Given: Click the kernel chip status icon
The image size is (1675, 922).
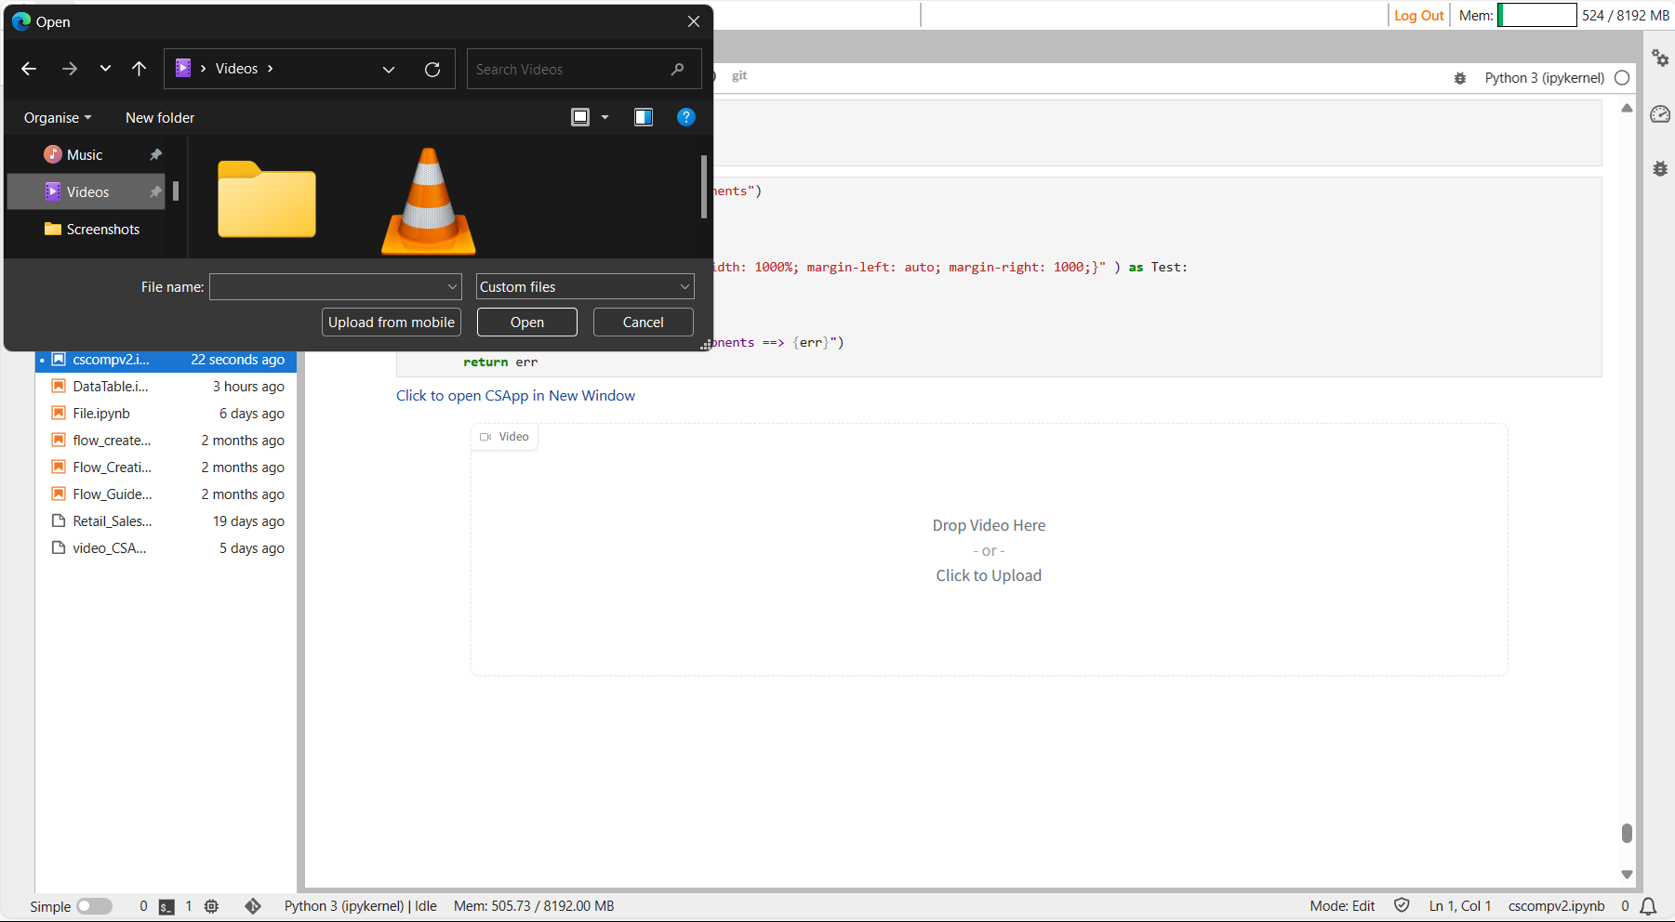Looking at the screenshot, I should point(211,906).
